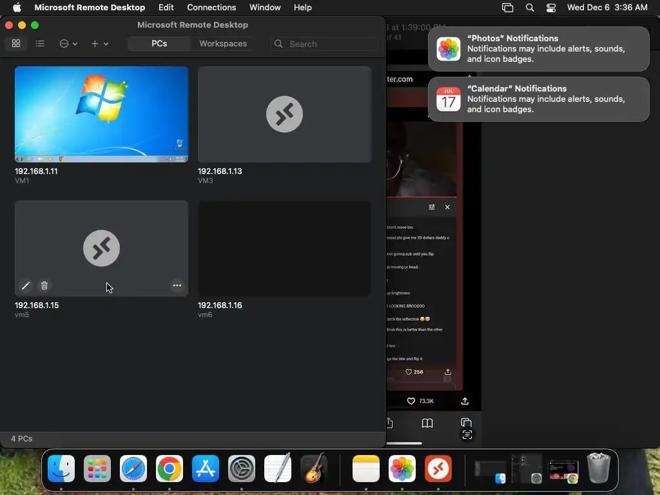Select the Workspaces tab
Screen dimensions: 660x495
pos(223,43)
